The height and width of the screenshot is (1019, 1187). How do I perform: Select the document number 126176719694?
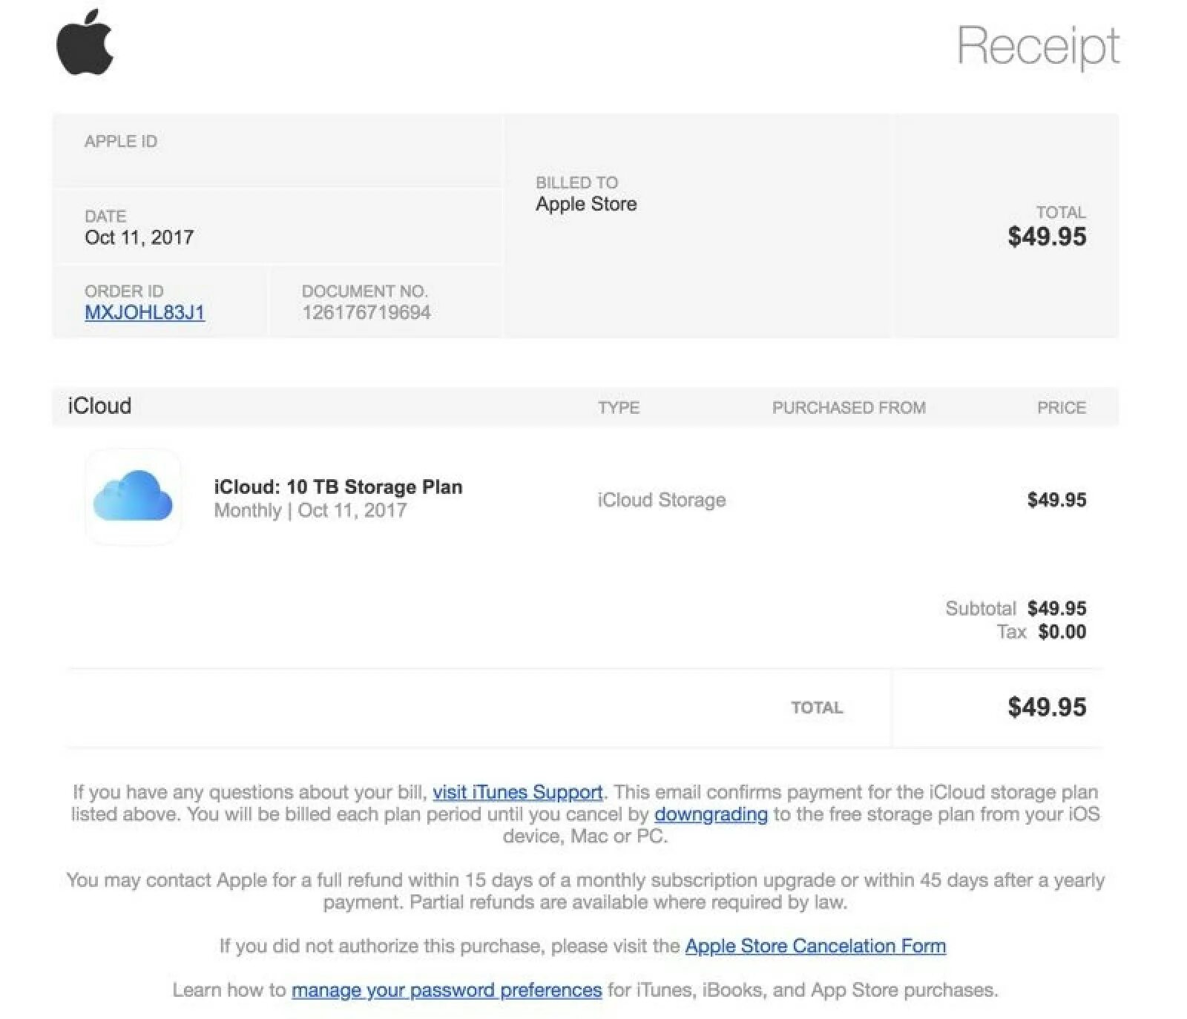(366, 312)
